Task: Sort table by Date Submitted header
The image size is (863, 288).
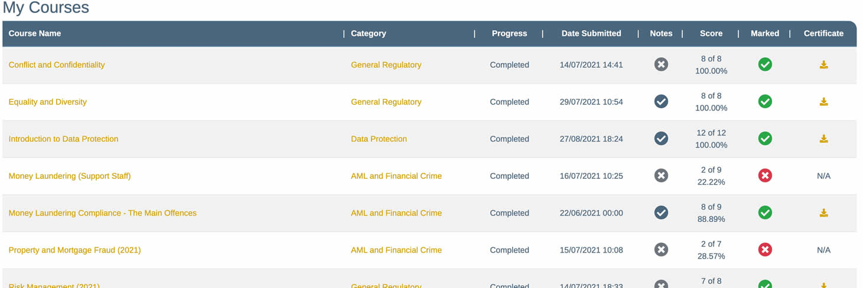Action: [591, 34]
